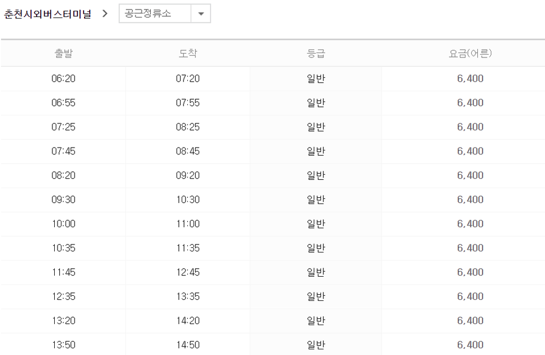Click the 춘천시외버스터미널 departure terminal label
The width and height of the screenshot is (545, 355).
point(47,14)
